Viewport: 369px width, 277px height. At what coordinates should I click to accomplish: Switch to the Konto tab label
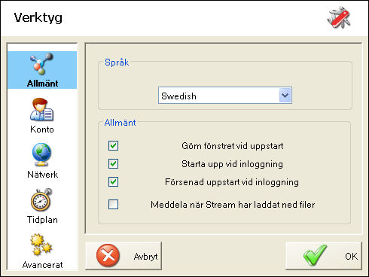[42, 129]
